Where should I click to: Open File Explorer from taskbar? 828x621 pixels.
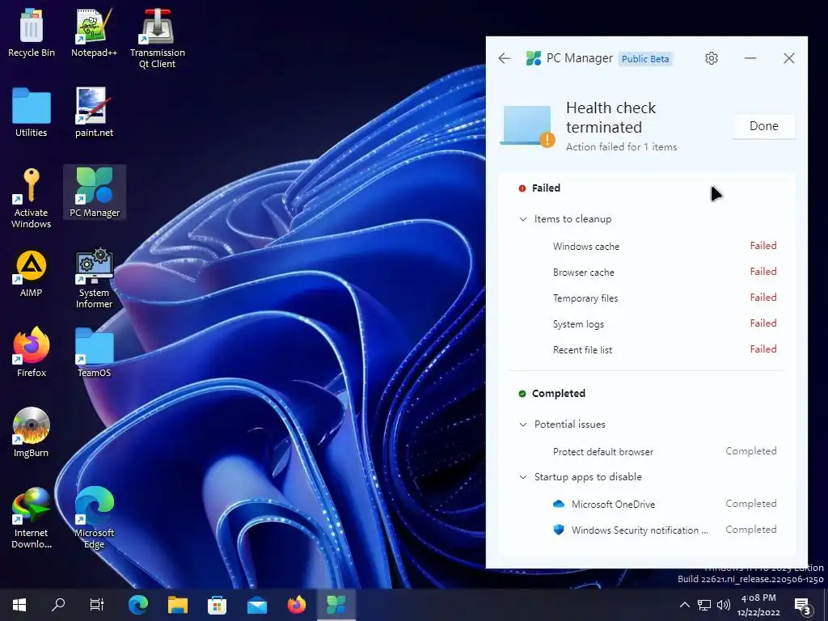(x=178, y=604)
